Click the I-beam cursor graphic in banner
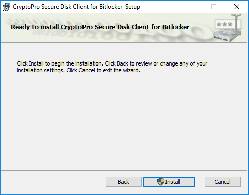This screenshot has width=249, height=195. coord(236,24)
